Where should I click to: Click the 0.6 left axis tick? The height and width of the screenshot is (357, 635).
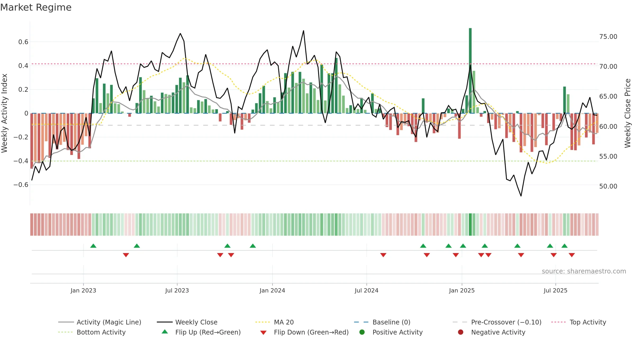[23, 42]
